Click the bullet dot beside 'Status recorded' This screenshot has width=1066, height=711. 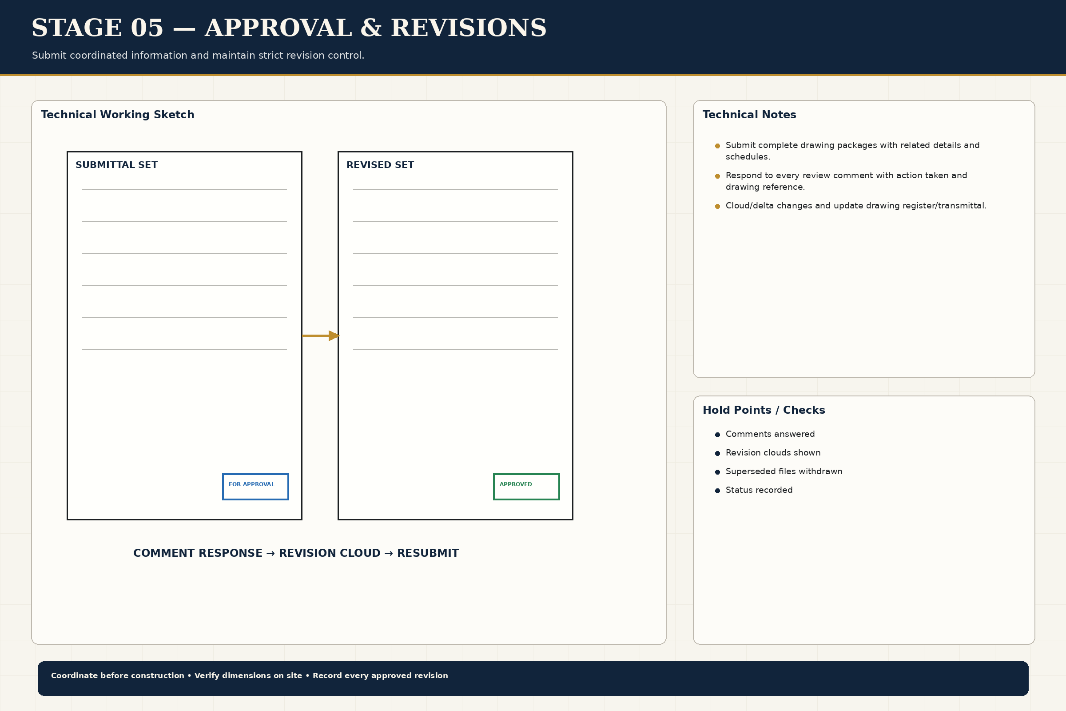click(x=717, y=491)
